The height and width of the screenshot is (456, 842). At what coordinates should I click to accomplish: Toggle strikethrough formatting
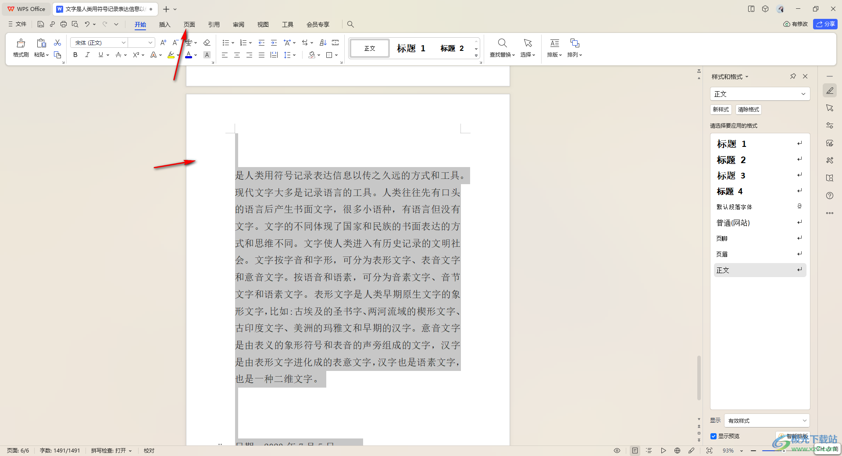click(118, 55)
